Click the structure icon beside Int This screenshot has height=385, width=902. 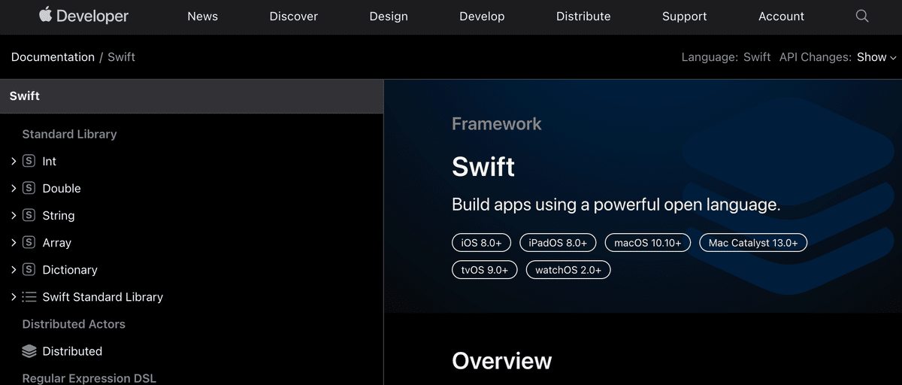[x=29, y=161]
